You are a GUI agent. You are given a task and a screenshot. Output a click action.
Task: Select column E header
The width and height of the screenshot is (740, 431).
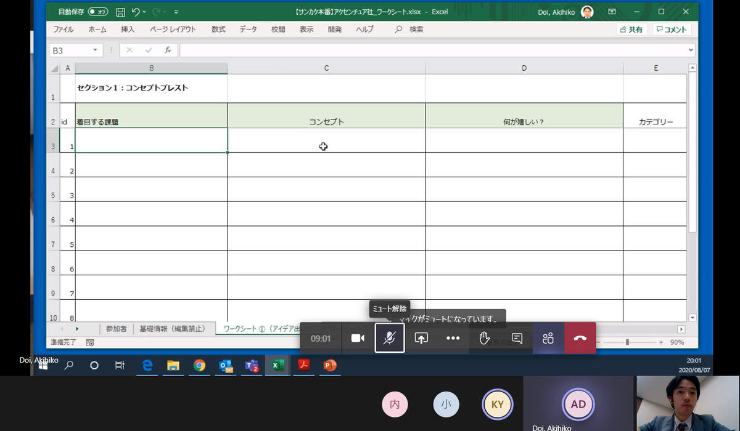[x=655, y=68]
